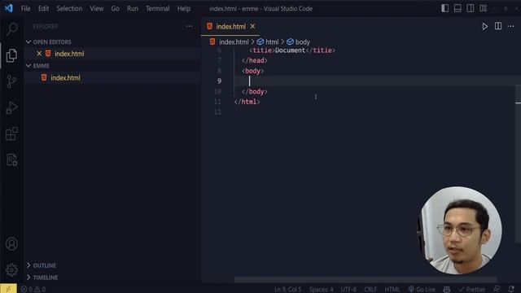Image resolution: width=521 pixels, height=293 pixels.
Task: Open the File menu
Action: (25, 9)
